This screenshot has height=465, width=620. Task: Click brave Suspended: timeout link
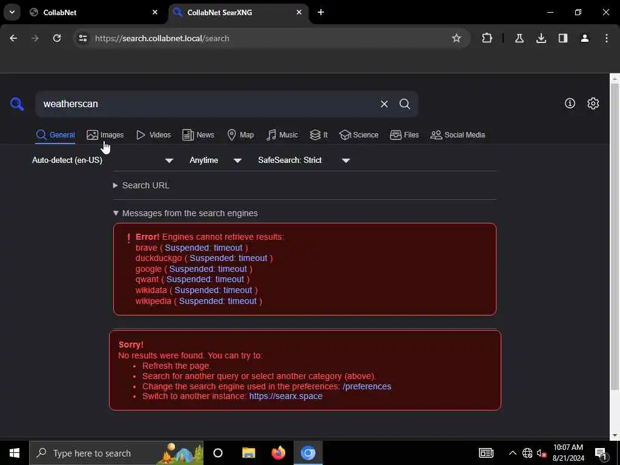(x=203, y=248)
